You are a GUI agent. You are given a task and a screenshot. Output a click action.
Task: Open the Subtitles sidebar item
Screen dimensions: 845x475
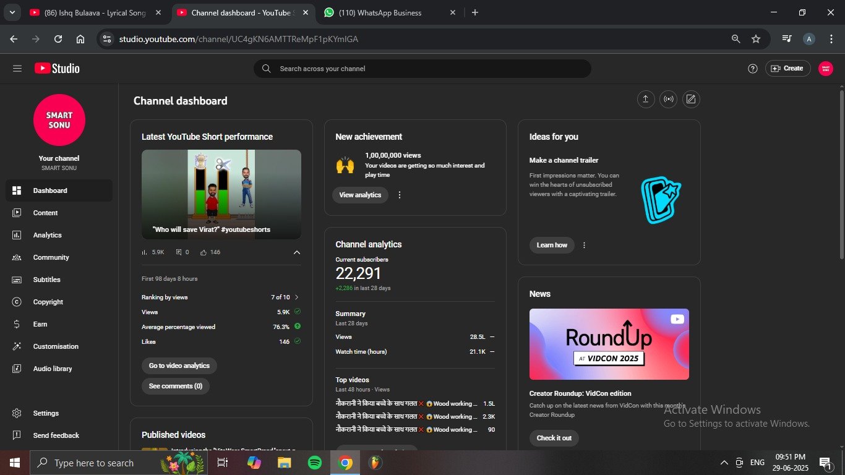[x=59, y=280]
